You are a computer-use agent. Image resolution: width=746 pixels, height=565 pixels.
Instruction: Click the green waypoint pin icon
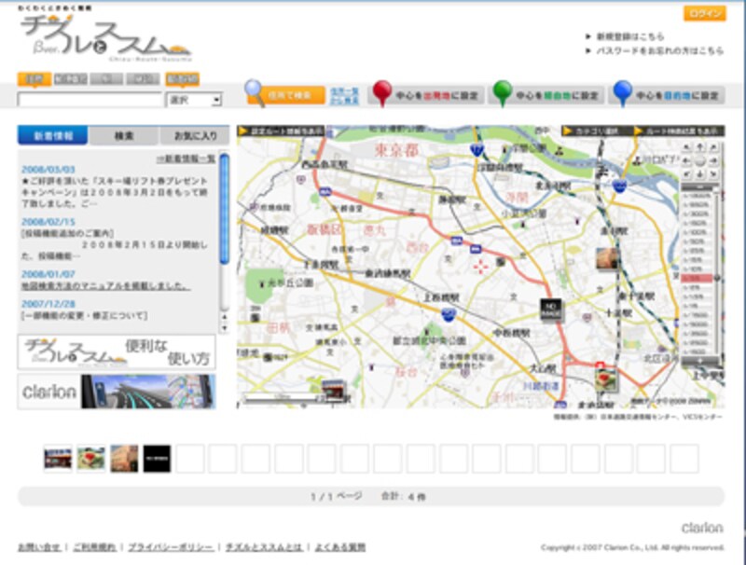coord(503,93)
